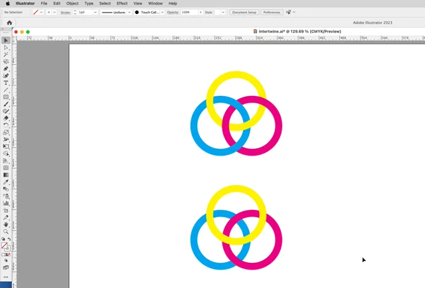Select the Eyedropper tool
425x288 pixels.
pyautogui.click(x=6, y=182)
